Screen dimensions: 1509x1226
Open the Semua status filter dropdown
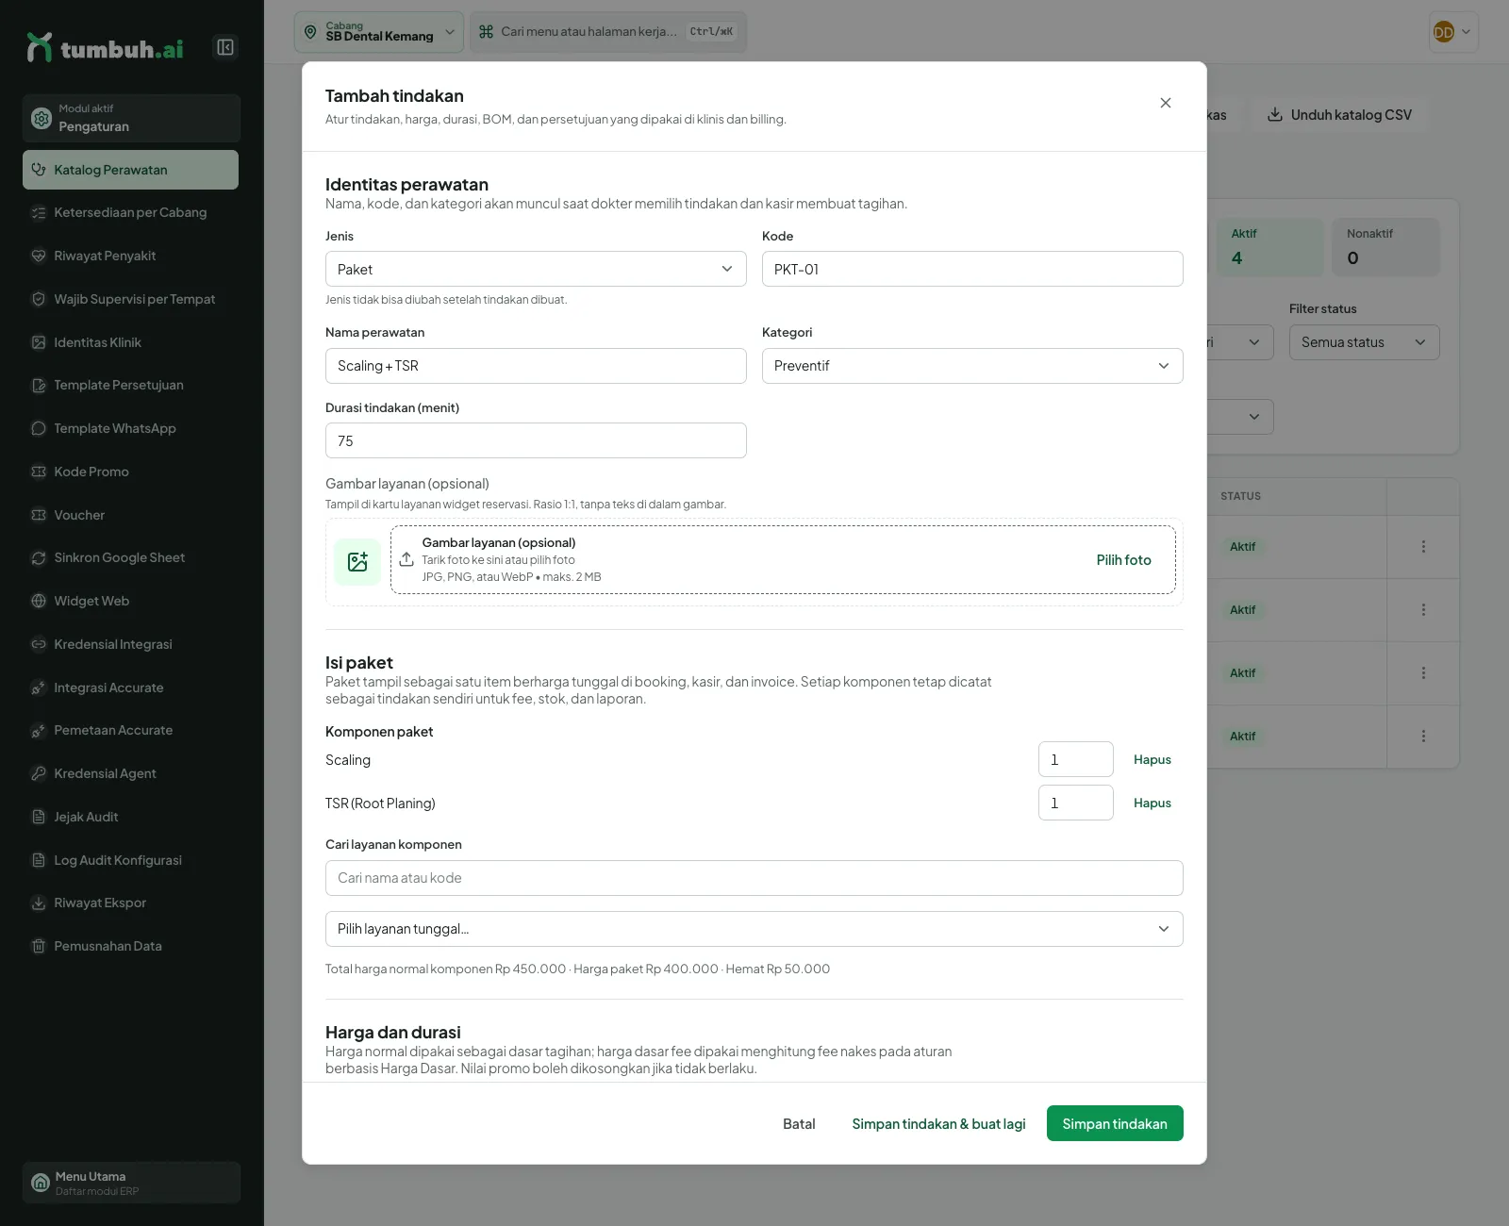pos(1365,342)
